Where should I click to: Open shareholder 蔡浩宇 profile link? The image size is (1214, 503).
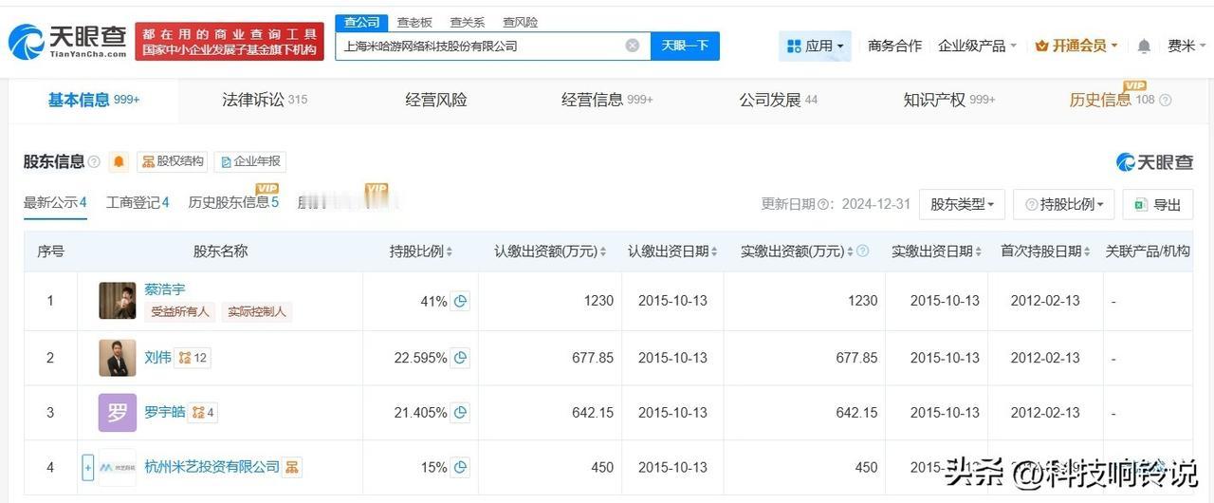[165, 289]
